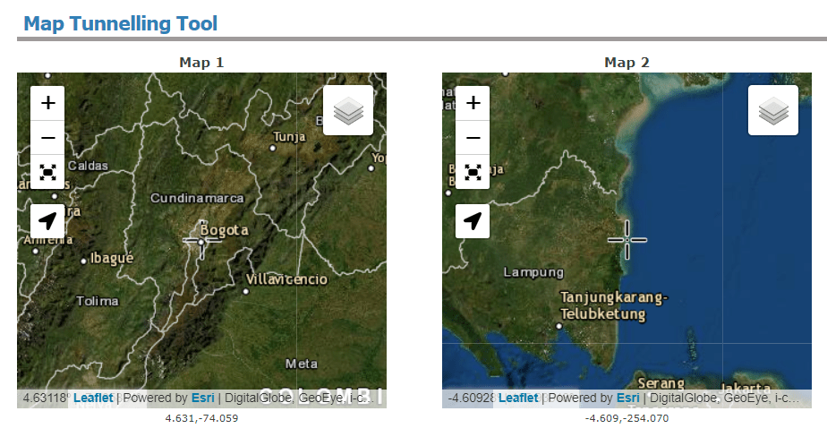The width and height of the screenshot is (827, 437).
Task: Zoom in on Map 1
Action: pyautogui.click(x=47, y=103)
